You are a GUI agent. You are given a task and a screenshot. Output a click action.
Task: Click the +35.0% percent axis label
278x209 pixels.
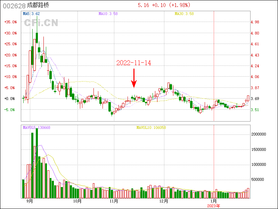[x=10, y=22]
